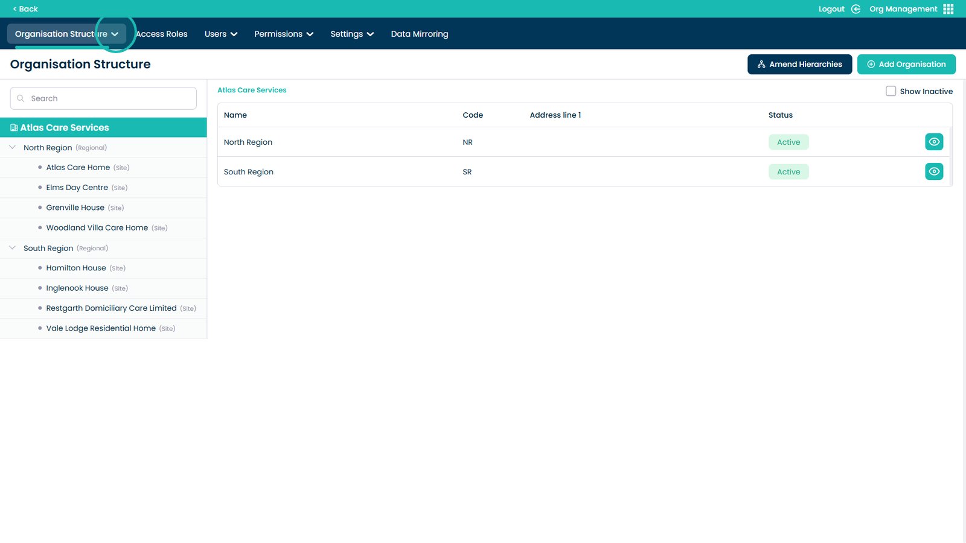The width and height of the screenshot is (966, 543).
Task: Click the Back link at top left
Action: point(25,9)
